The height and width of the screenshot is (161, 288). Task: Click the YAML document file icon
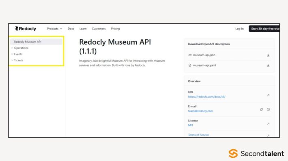(190, 65)
